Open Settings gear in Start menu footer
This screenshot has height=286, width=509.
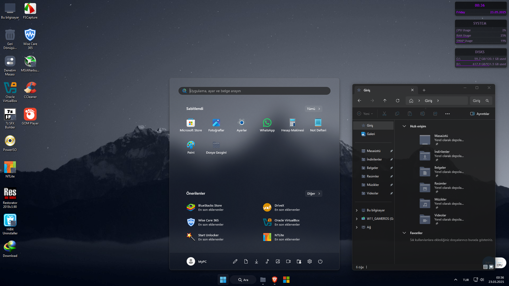coord(310,261)
